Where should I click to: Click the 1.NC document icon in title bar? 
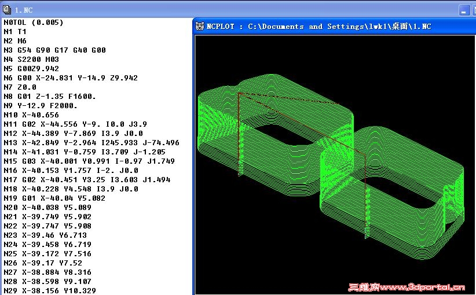pos(7,10)
